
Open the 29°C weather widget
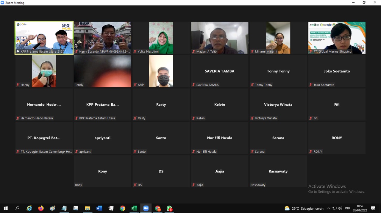(304, 208)
